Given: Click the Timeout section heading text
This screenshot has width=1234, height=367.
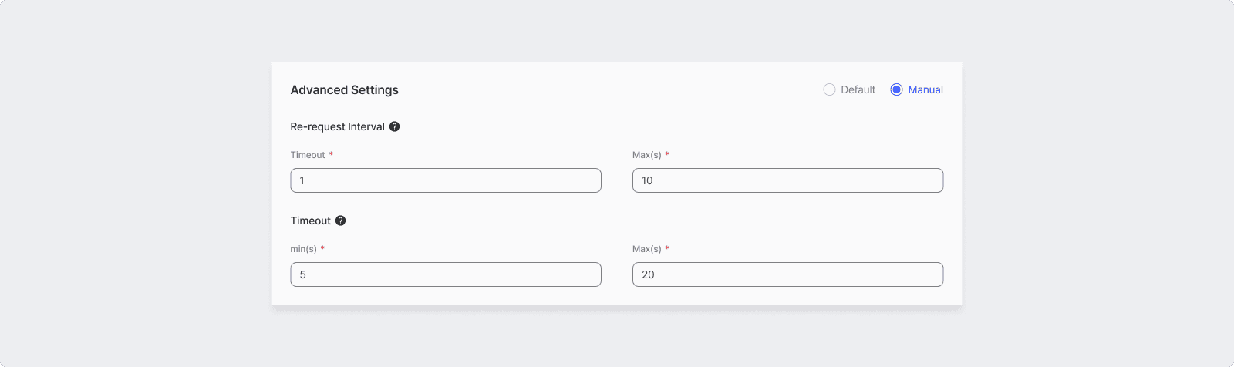Looking at the screenshot, I should 311,221.
